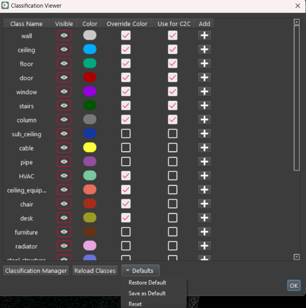
Task: Open the yellow color swatch for cable
Action: [x=90, y=148]
